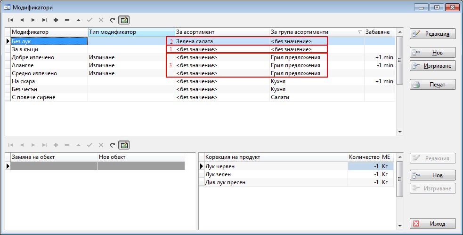This screenshot has height=235, width=463.
Task: Sort by 'Тип модификатор' column header
Action: [131, 32]
